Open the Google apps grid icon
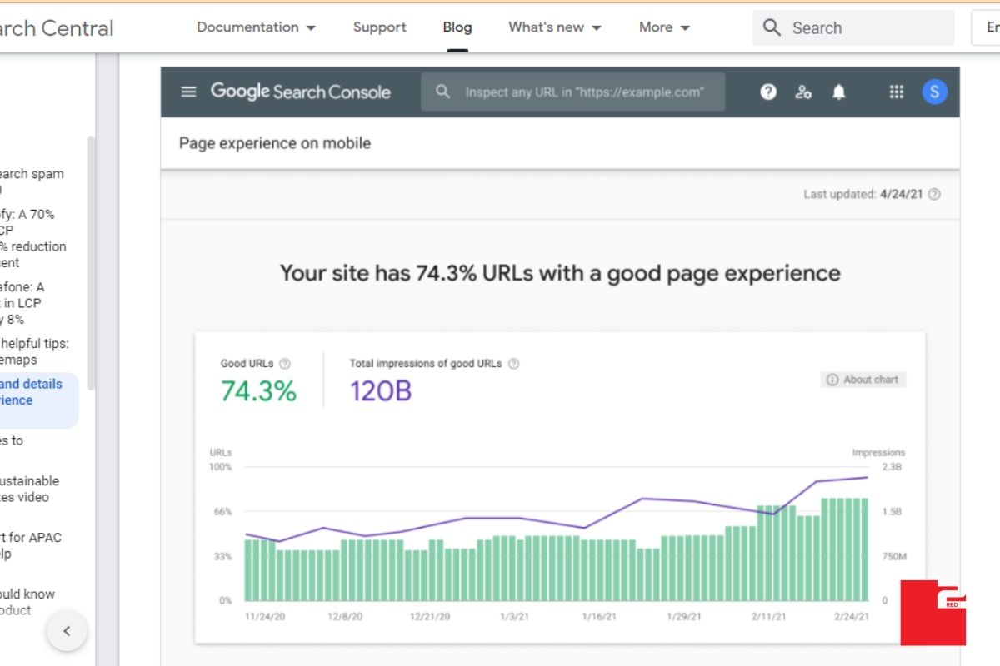 pyautogui.click(x=897, y=92)
